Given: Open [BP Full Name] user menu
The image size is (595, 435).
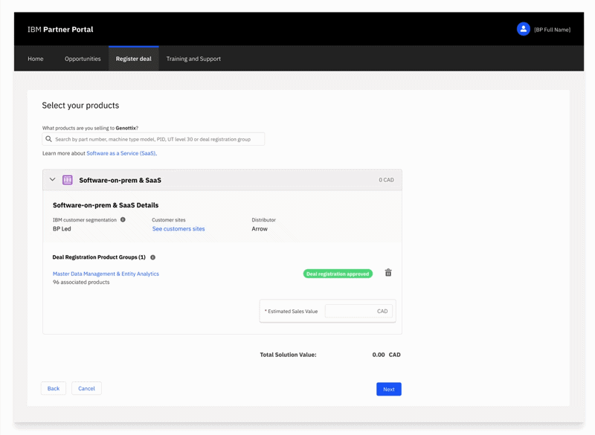Looking at the screenshot, I should (x=552, y=30).
